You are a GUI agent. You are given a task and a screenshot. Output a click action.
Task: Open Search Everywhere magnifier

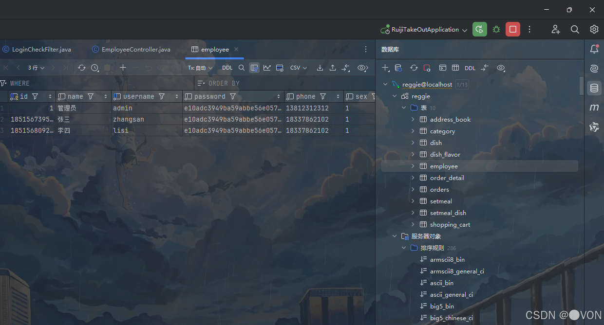pyautogui.click(x=575, y=29)
